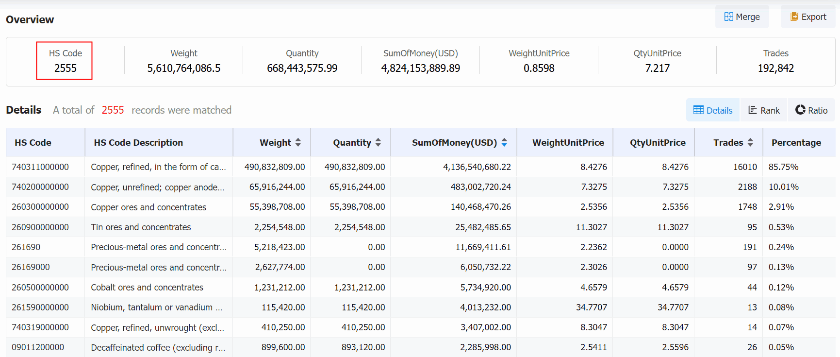Click the 85.75% percentage cell
The width and height of the screenshot is (840, 357).
pos(783,167)
